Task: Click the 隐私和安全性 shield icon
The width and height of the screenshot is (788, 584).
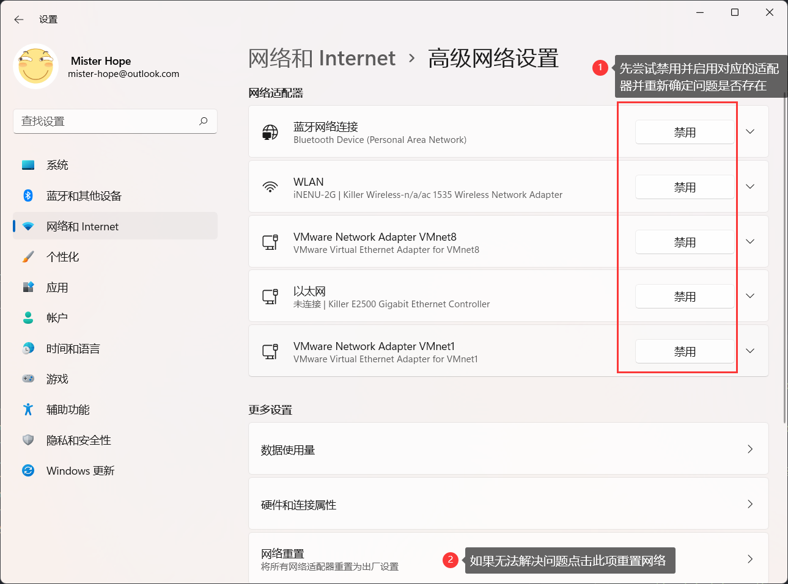Action: [x=28, y=440]
